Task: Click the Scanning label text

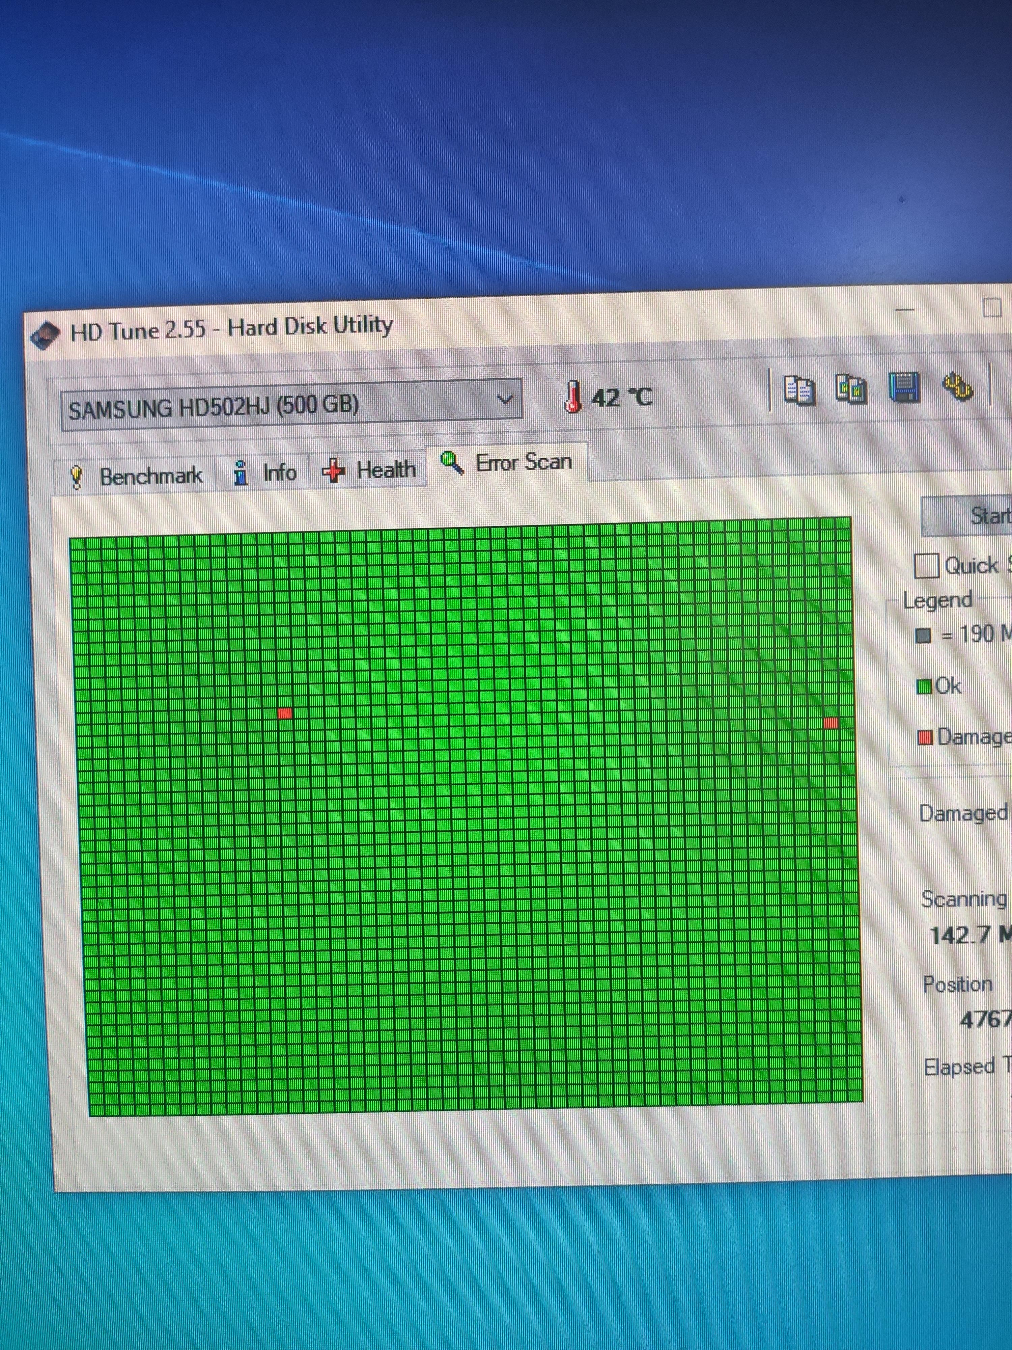Action: click(x=964, y=899)
